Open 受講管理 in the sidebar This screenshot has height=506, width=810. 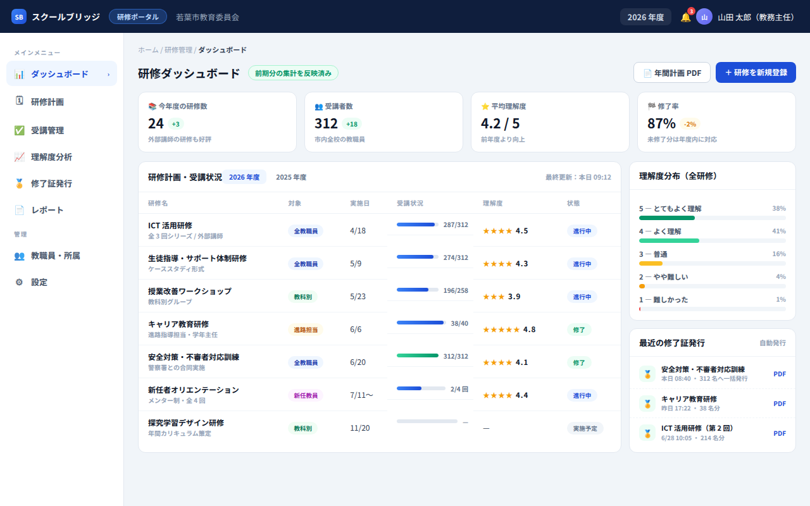point(61,130)
